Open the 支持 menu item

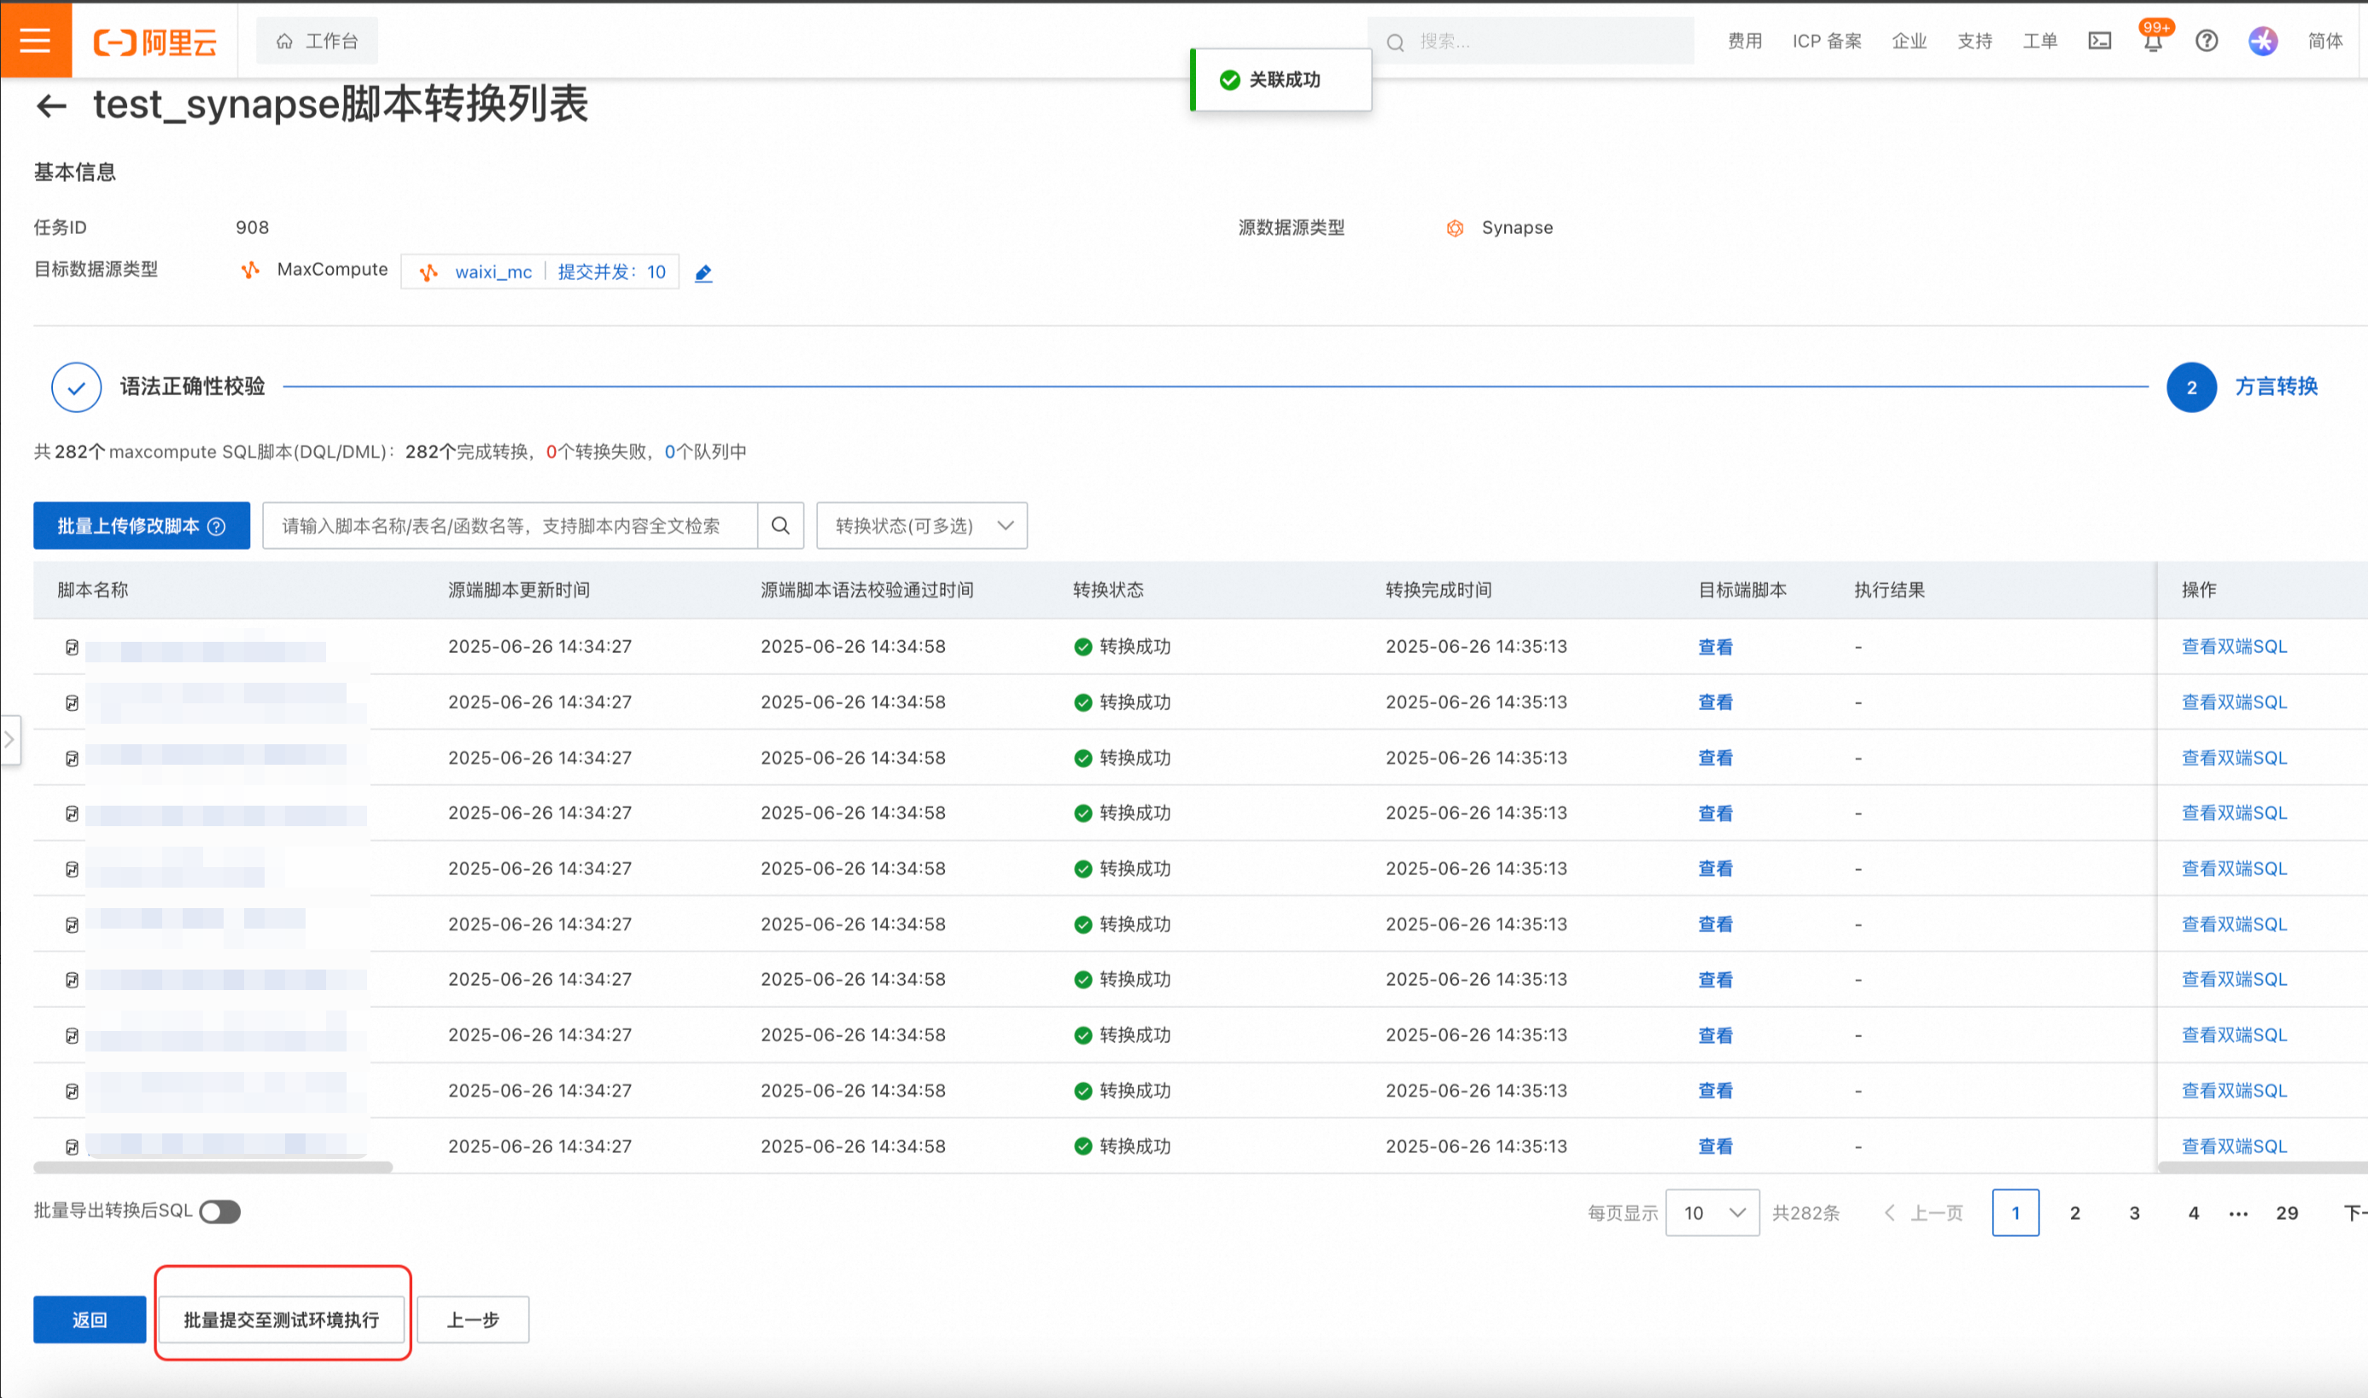pos(1974,40)
